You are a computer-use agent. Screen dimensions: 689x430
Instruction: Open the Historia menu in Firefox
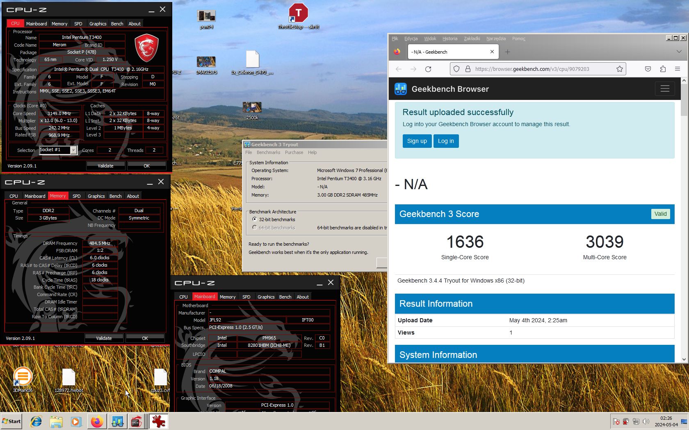click(450, 38)
